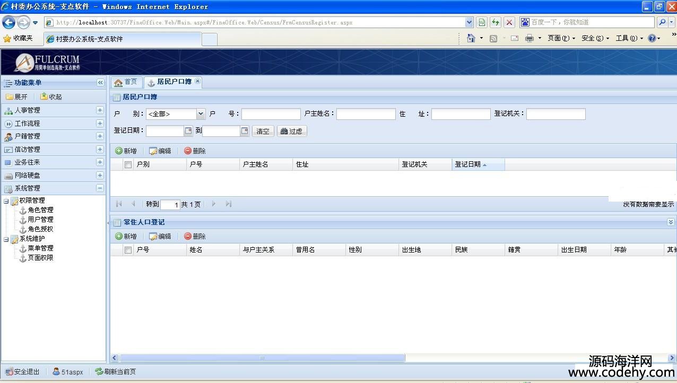Open calendar picker for end date
The width and height of the screenshot is (677, 383).
point(245,131)
